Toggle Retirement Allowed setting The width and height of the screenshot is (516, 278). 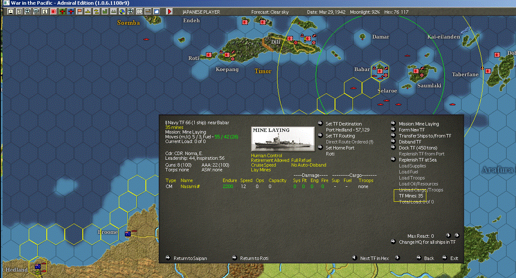tap(269, 160)
